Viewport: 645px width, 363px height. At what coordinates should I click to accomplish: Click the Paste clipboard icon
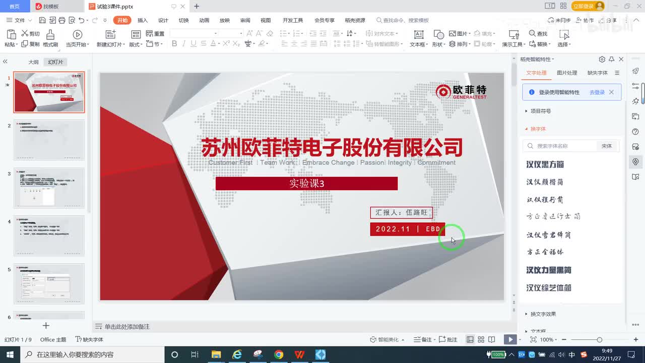[x=11, y=34]
